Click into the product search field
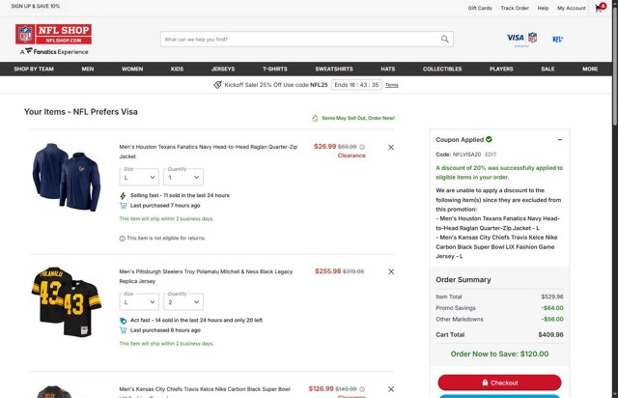The image size is (618, 398). tap(299, 39)
